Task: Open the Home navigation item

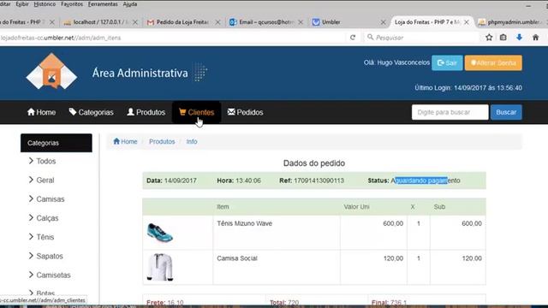Action: pos(42,112)
